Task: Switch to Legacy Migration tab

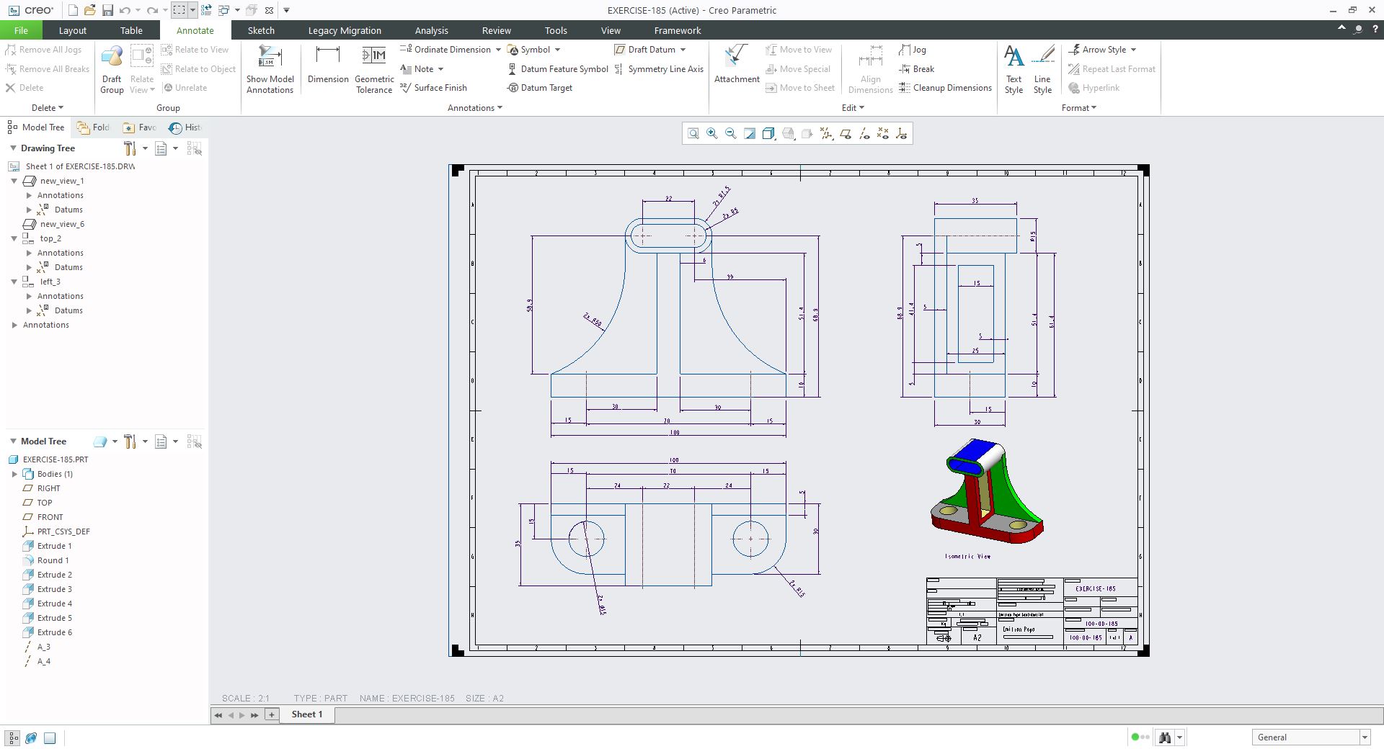Action: 345,30
